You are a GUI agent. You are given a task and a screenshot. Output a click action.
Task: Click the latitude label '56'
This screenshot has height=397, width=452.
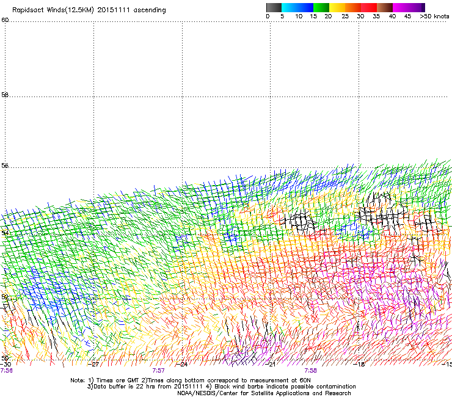tap(5, 166)
